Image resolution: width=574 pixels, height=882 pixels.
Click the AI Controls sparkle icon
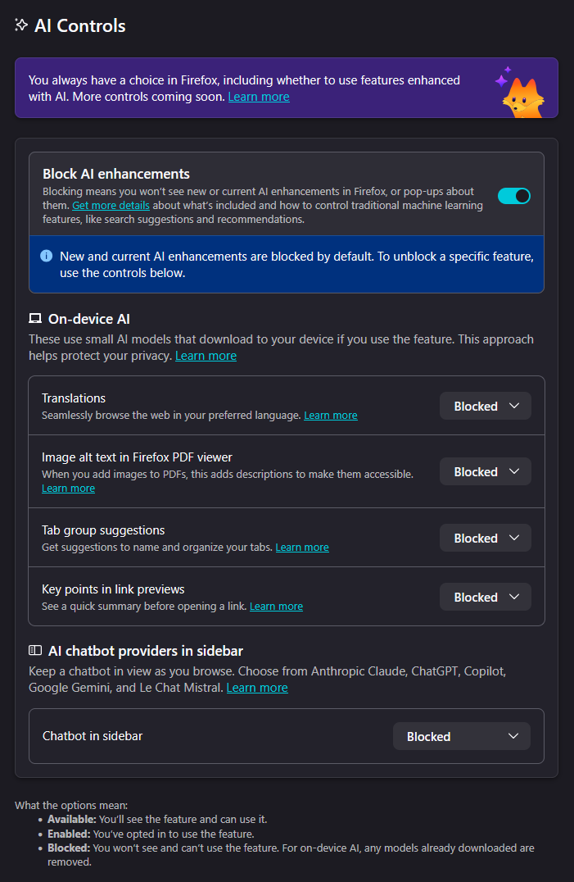(22, 25)
